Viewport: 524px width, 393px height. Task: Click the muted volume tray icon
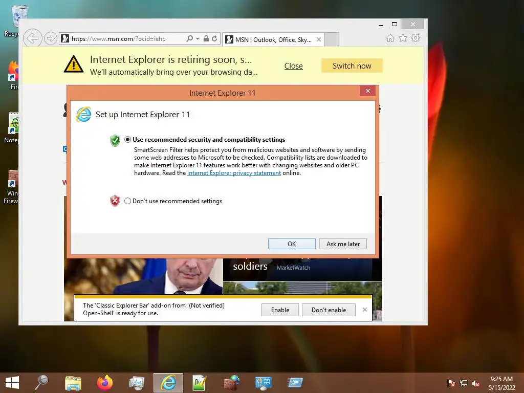click(x=476, y=383)
